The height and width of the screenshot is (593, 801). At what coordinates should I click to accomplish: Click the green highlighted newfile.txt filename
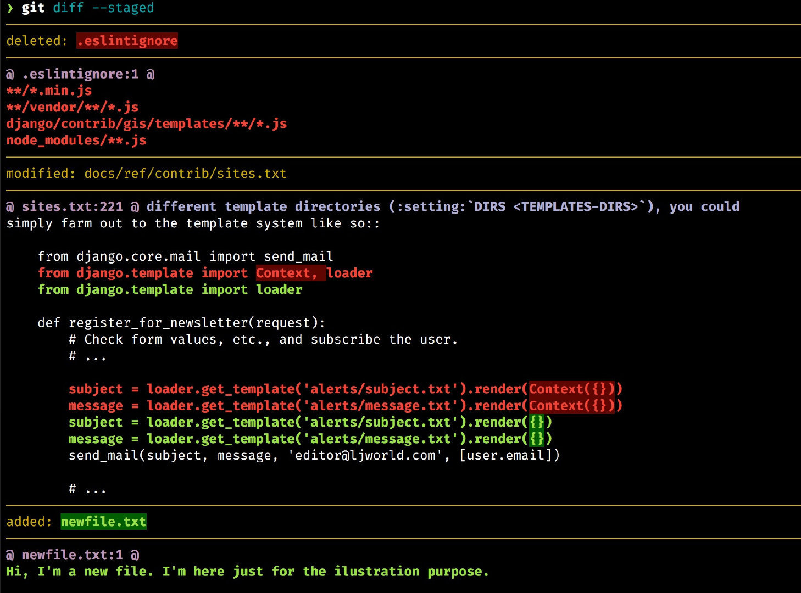point(103,522)
